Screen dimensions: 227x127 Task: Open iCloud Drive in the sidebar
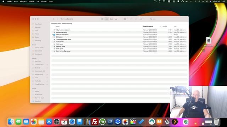[39, 48]
